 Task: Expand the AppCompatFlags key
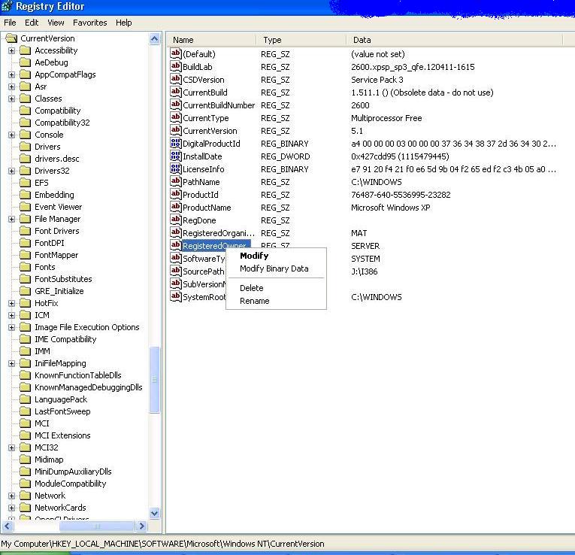coord(12,75)
